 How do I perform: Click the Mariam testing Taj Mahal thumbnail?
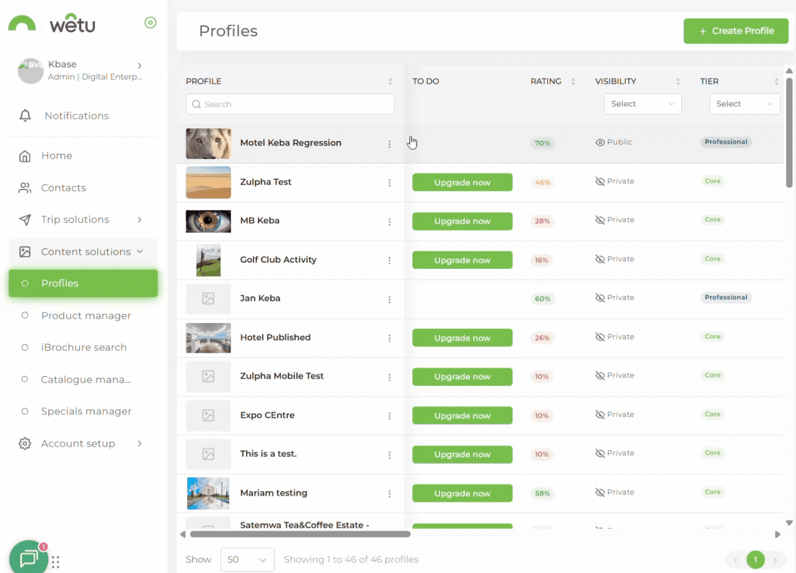[209, 493]
